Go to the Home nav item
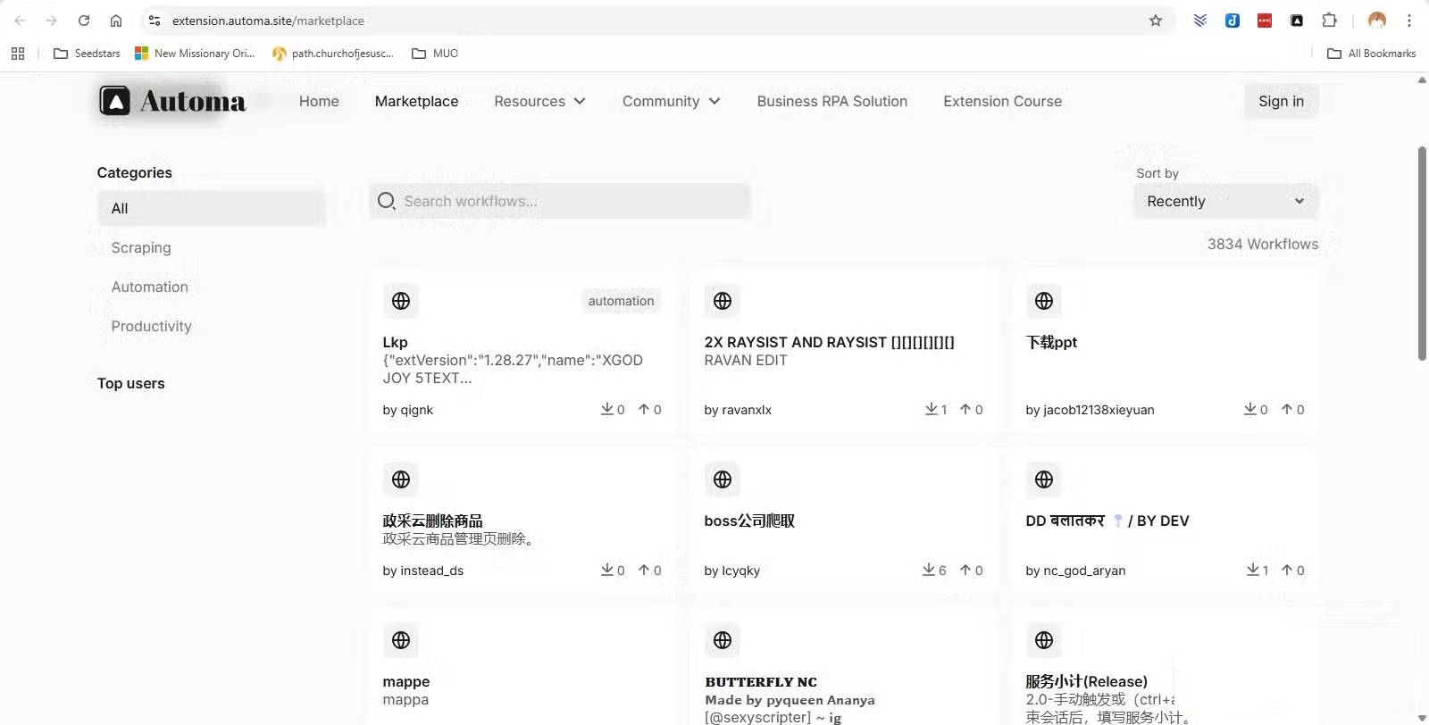This screenshot has width=1429, height=725. (319, 101)
